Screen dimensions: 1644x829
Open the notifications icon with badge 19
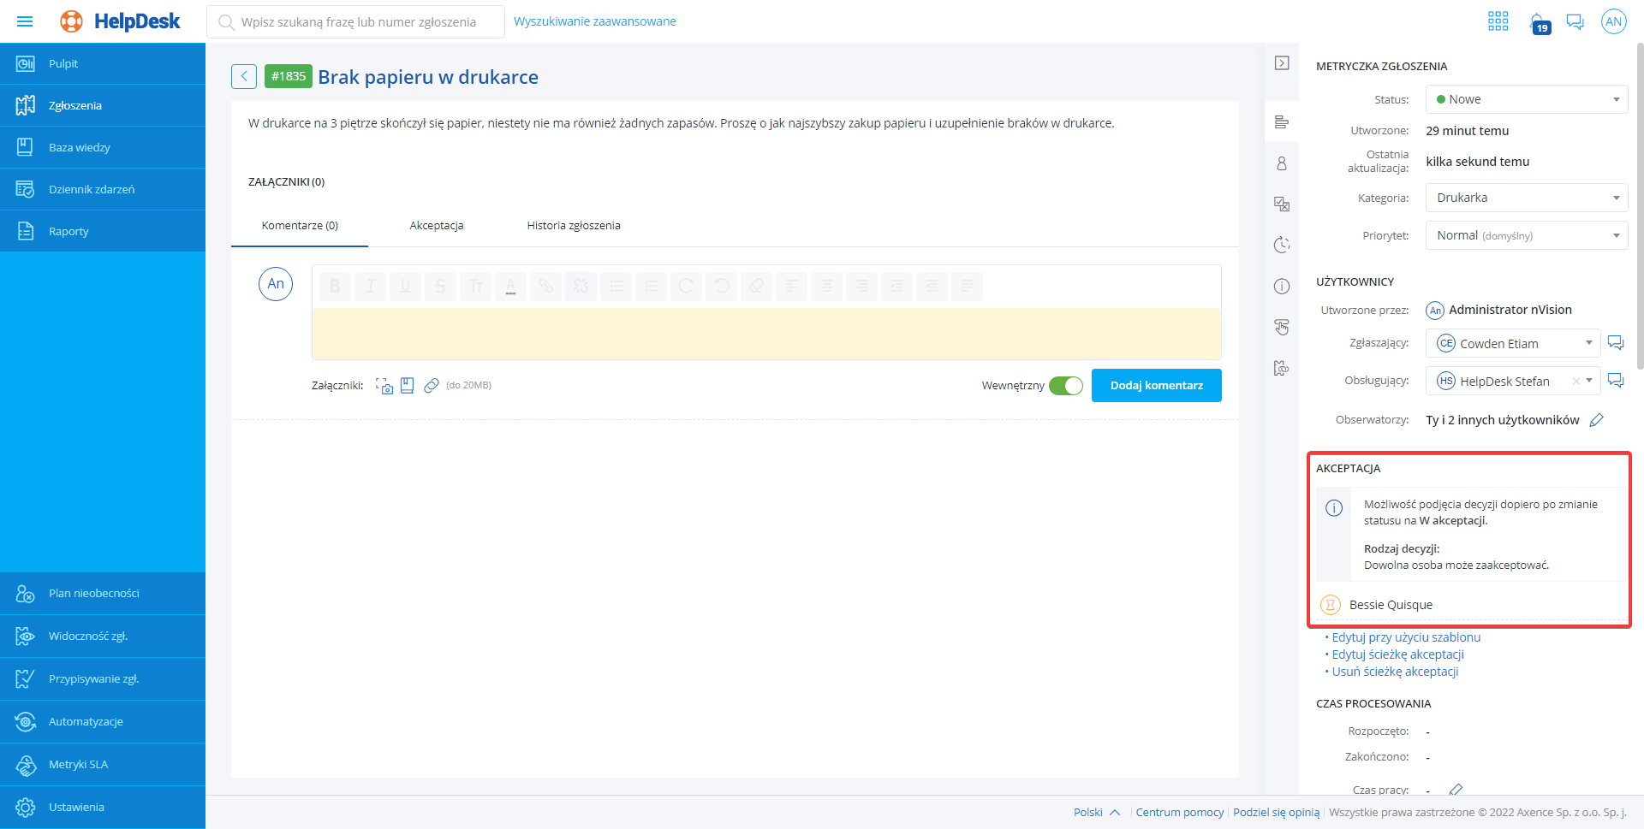(1539, 22)
